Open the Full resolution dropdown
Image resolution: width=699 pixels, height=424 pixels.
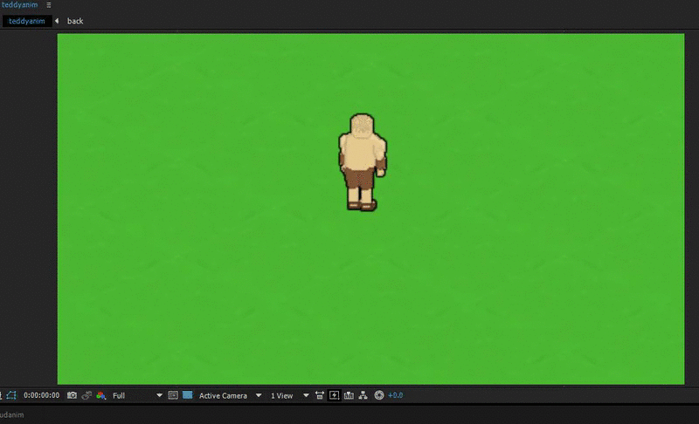click(x=137, y=395)
